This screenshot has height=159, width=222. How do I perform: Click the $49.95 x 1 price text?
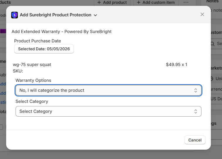177,65
